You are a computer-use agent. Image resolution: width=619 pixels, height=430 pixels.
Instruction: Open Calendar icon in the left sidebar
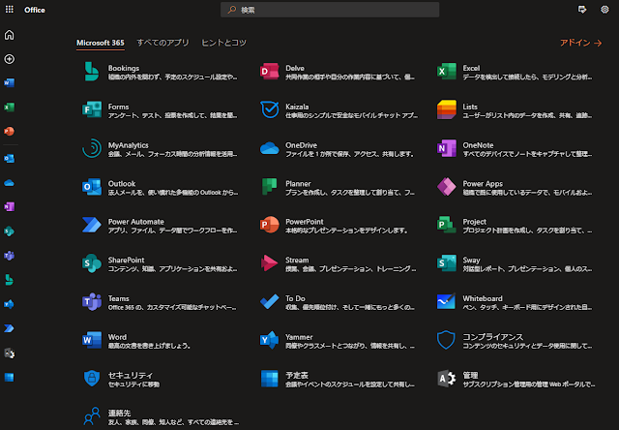9,377
